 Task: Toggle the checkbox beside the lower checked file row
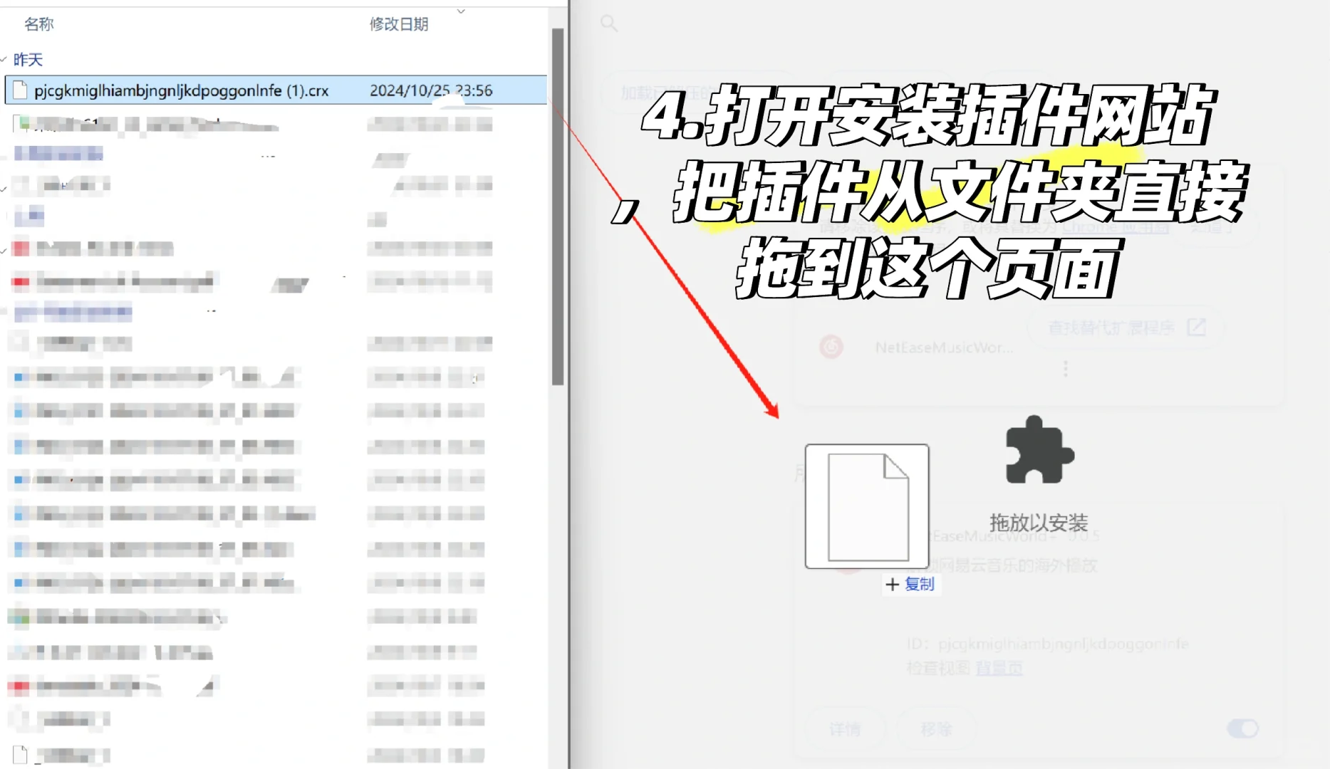tap(4, 251)
